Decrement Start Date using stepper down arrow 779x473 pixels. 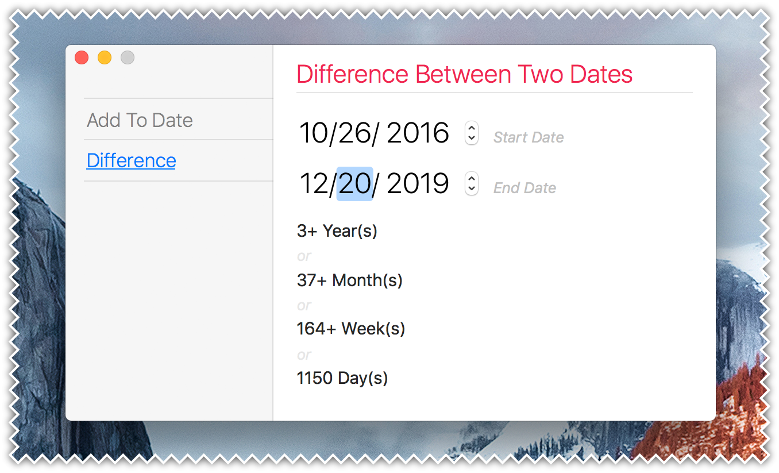(x=472, y=139)
